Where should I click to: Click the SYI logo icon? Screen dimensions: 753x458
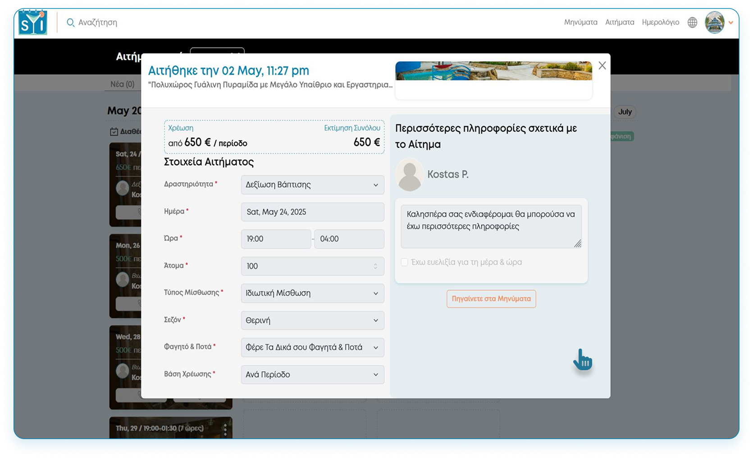pyautogui.click(x=32, y=23)
